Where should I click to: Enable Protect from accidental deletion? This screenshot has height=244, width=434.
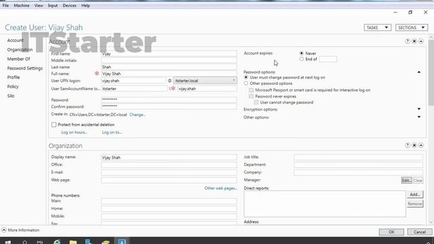click(54, 125)
